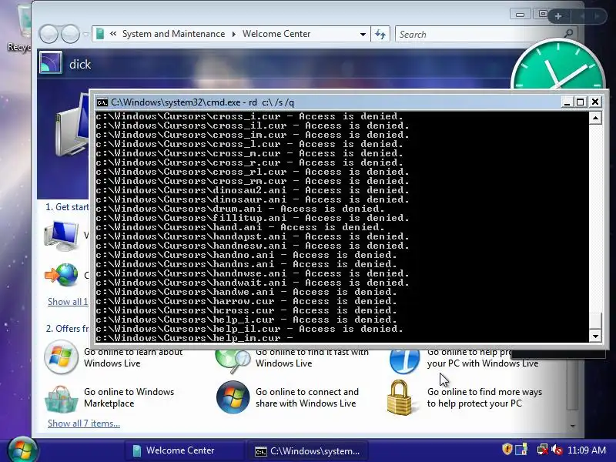Switch to the cmd.exe taskbar button
This screenshot has width=616, height=462.
307,450
